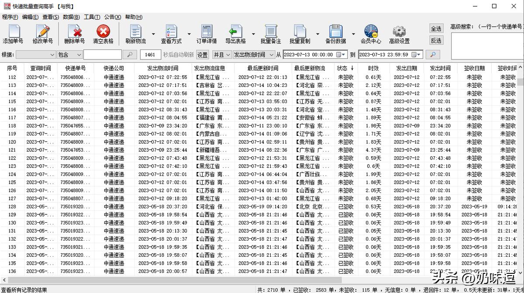Open the 包含 condition dropdown
This screenshot has width=524, height=293.
point(69,55)
